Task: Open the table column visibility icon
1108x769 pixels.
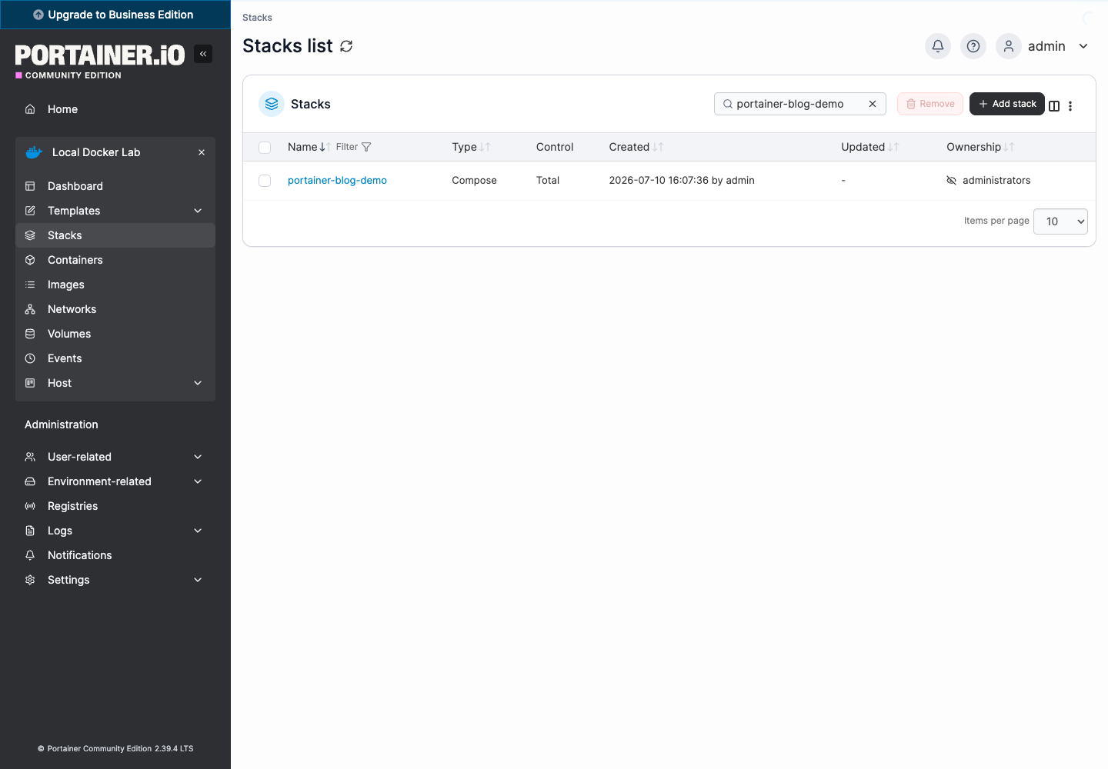Action: [1054, 106]
